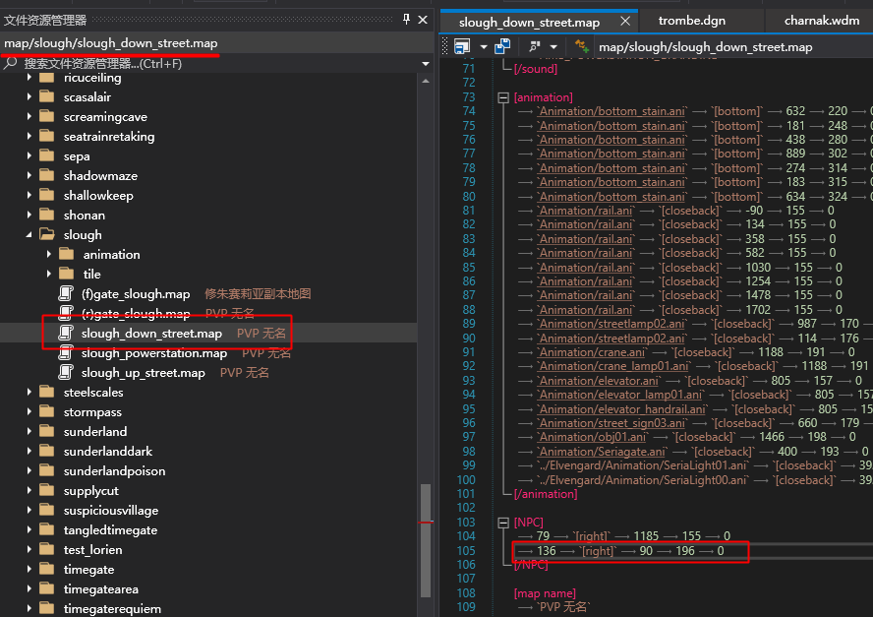Follow Animation/street_sign03.ani link on line 96
The image size is (873, 617).
(x=611, y=423)
